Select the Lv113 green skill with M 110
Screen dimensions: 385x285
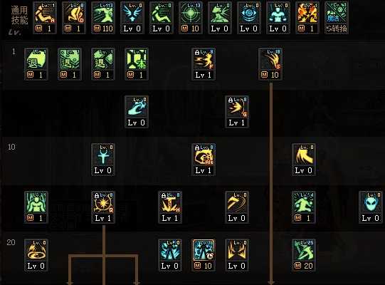click(x=103, y=13)
